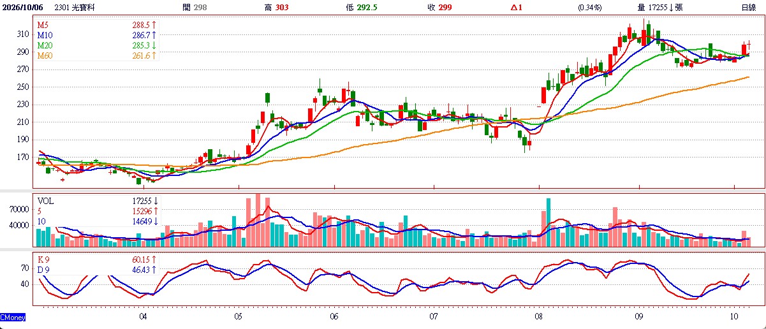Click the latest red candlestick near 299

(x=749, y=44)
